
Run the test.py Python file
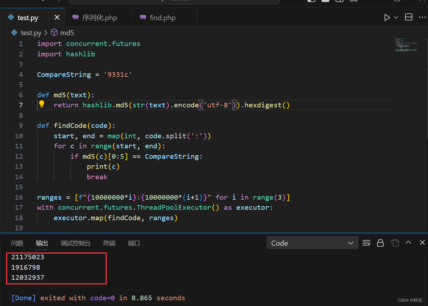click(387, 17)
